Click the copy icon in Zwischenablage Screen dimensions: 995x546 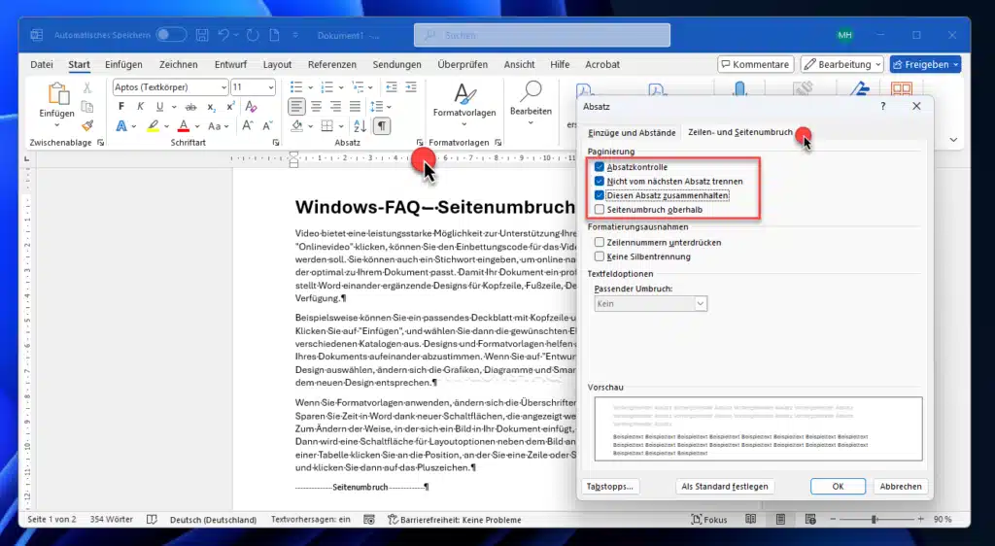pos(87,107)
